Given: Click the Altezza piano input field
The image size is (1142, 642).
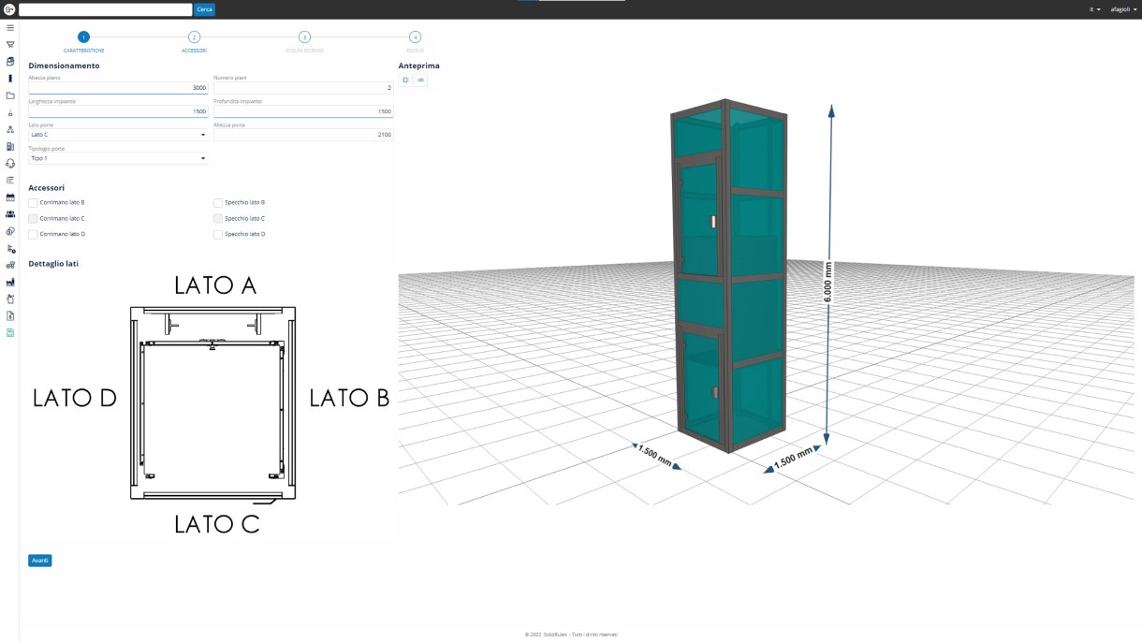Looking at the screenshot, I should click(118, 87).
